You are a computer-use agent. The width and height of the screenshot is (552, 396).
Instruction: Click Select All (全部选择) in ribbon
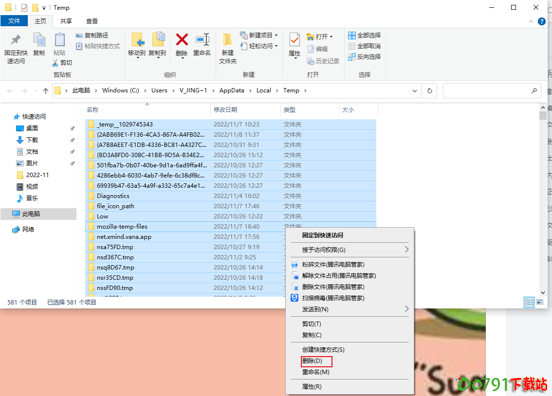pos(364,36)
